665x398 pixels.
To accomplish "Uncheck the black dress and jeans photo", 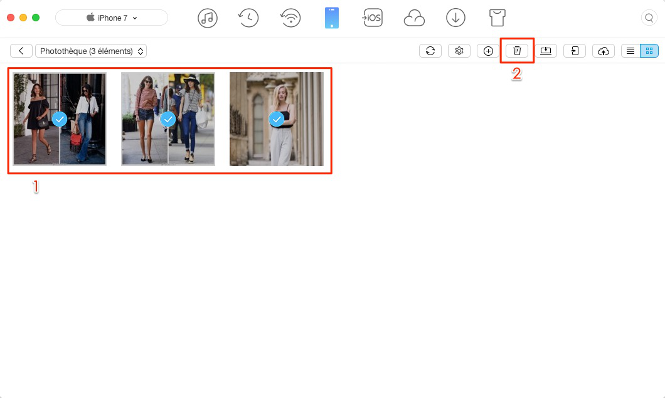I will point(60,119).
